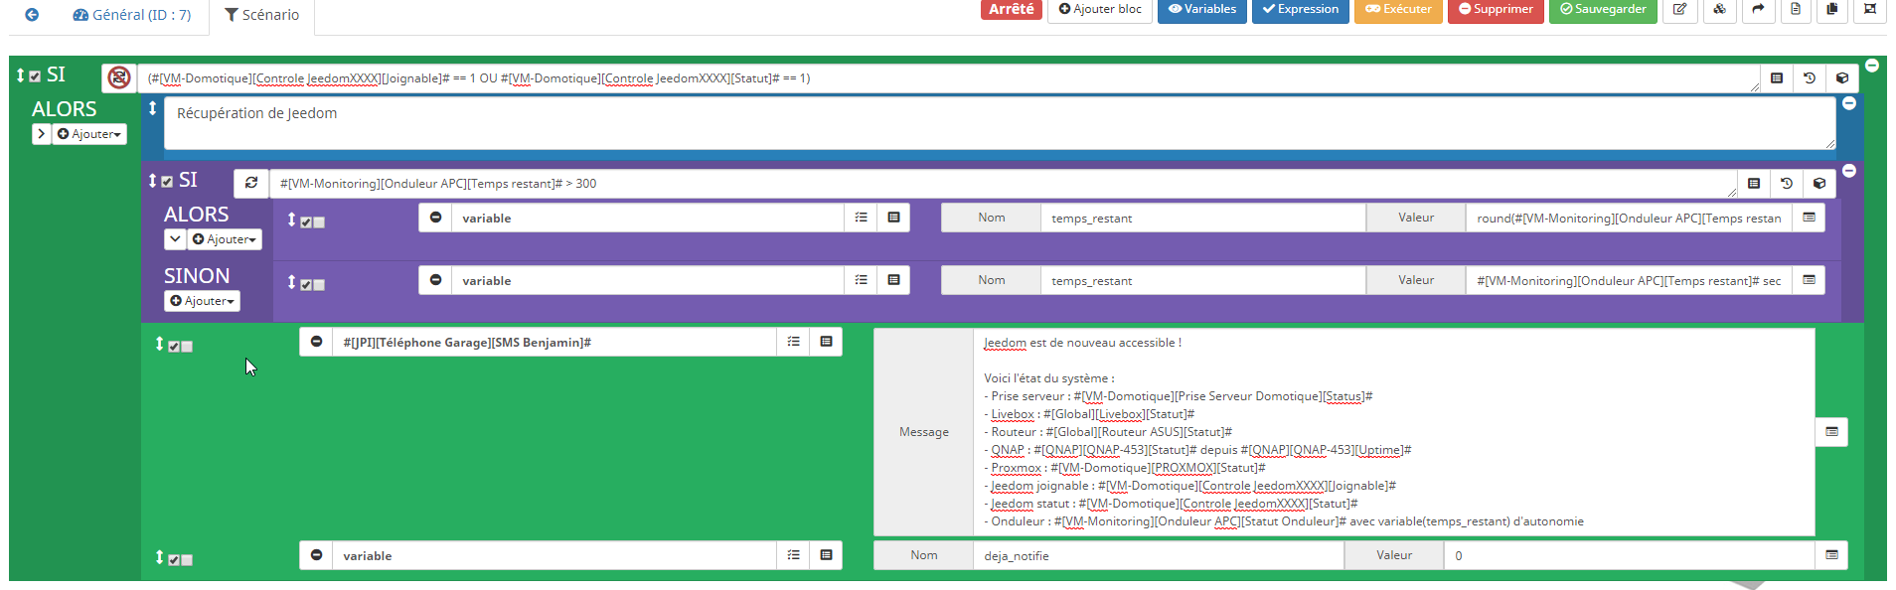Image resolution: width=1896 pixels, height=590 pixels.
Task: Open equipment cube icon for outer SI condition
Action: pos(1842,77)
